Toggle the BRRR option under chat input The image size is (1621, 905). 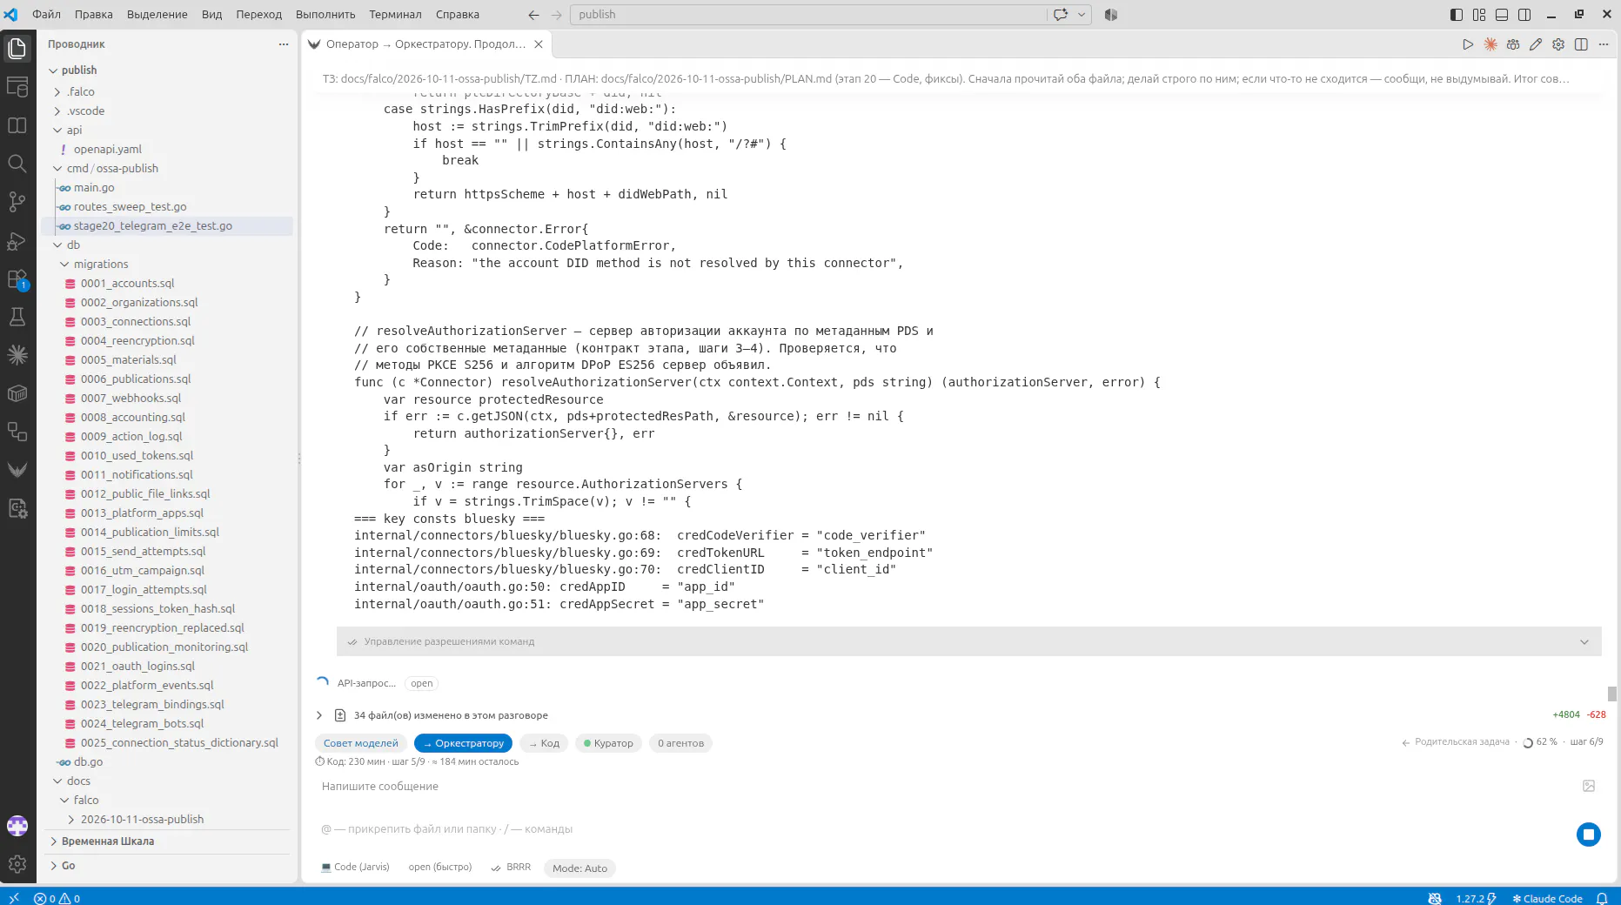pyautogui.click(x=511, y=868)
